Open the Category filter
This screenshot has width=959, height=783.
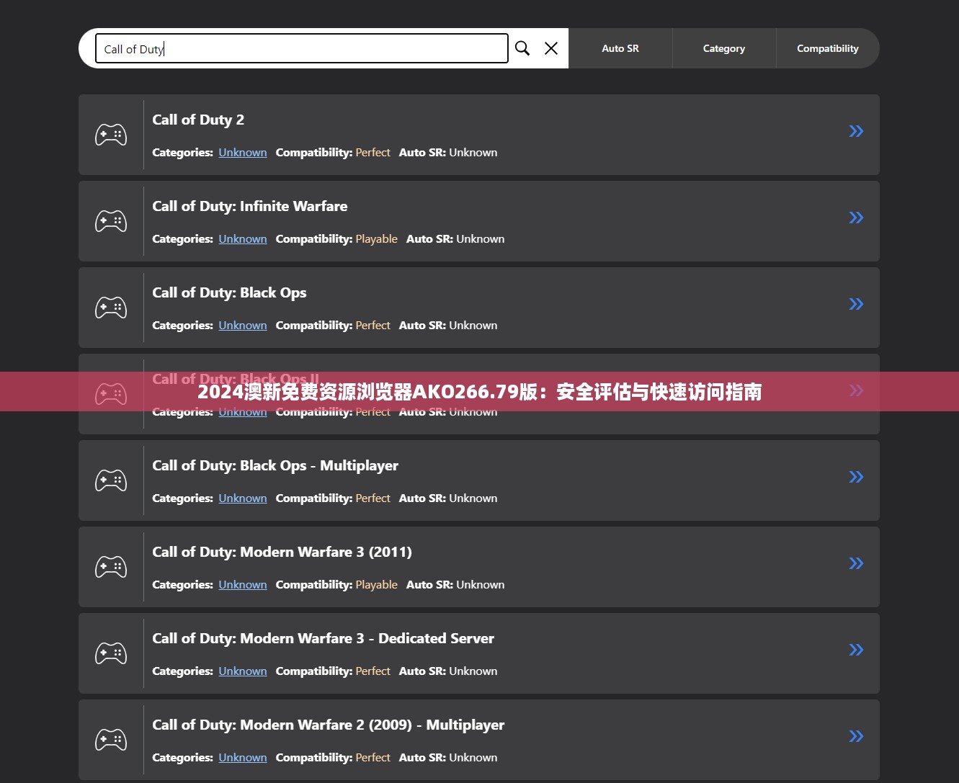[x=724, y=48]
